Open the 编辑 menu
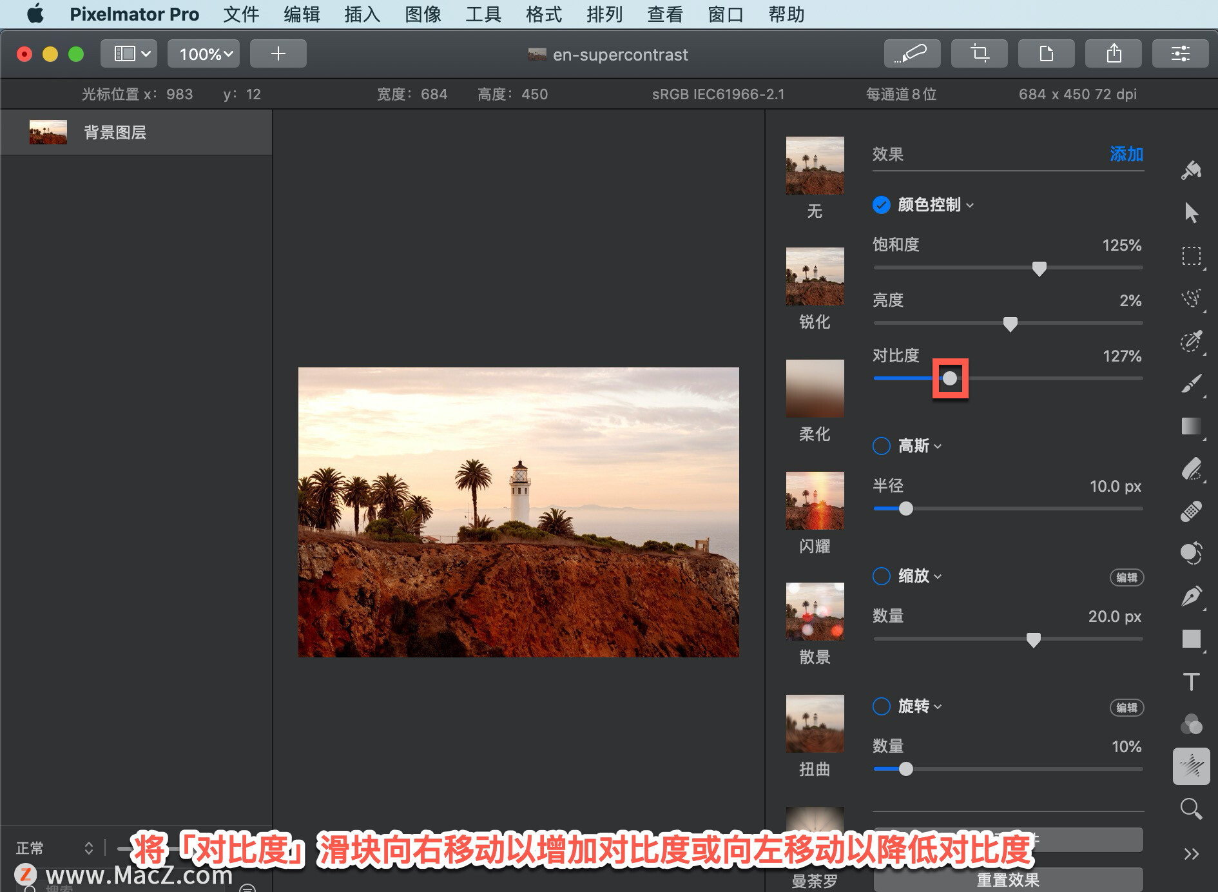Image resolution: width=1218 pixels, height=892 pixels. [302, 14]
